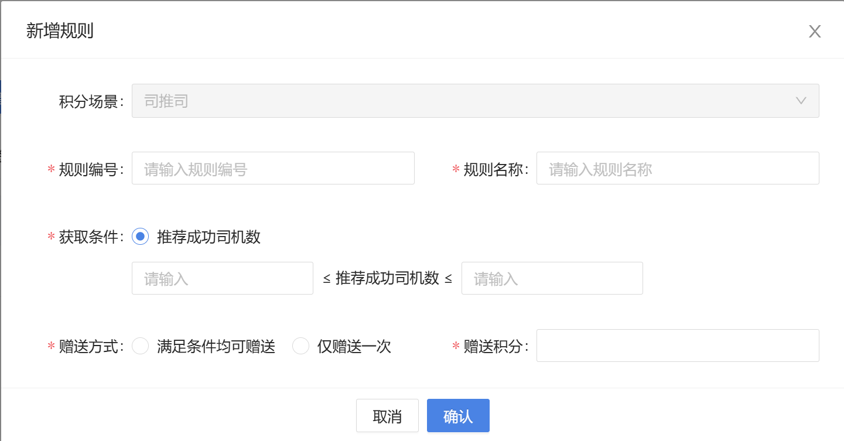Image resolution: width=844 pixels, height=441 pixels.
Task: Click the 获取条件 field label
Action: (x=91, y=237)
